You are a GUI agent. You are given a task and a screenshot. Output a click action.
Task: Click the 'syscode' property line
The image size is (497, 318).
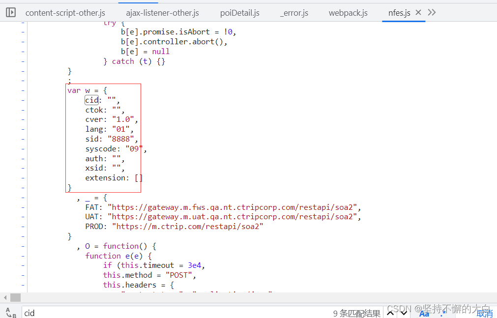coord(116,149)
